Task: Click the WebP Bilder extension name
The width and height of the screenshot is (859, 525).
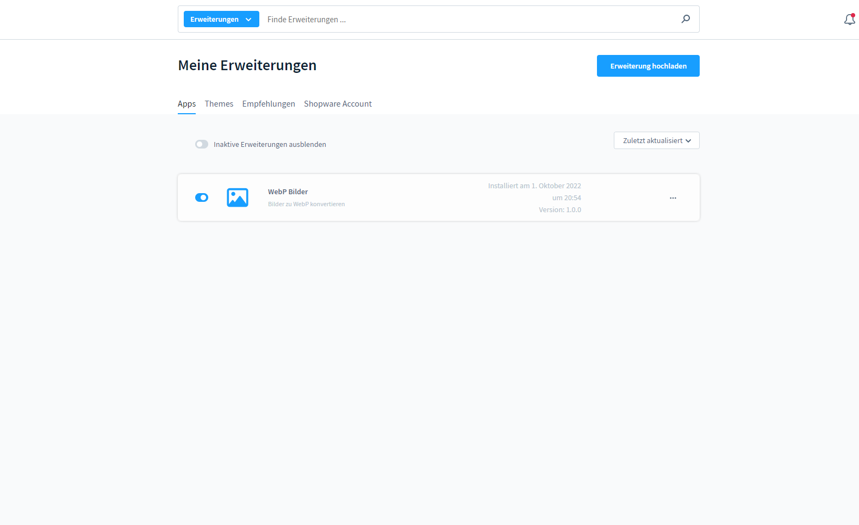Action: pos(288,192)
